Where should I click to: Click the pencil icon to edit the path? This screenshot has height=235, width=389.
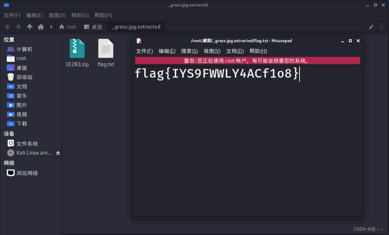tap(371, 27)
